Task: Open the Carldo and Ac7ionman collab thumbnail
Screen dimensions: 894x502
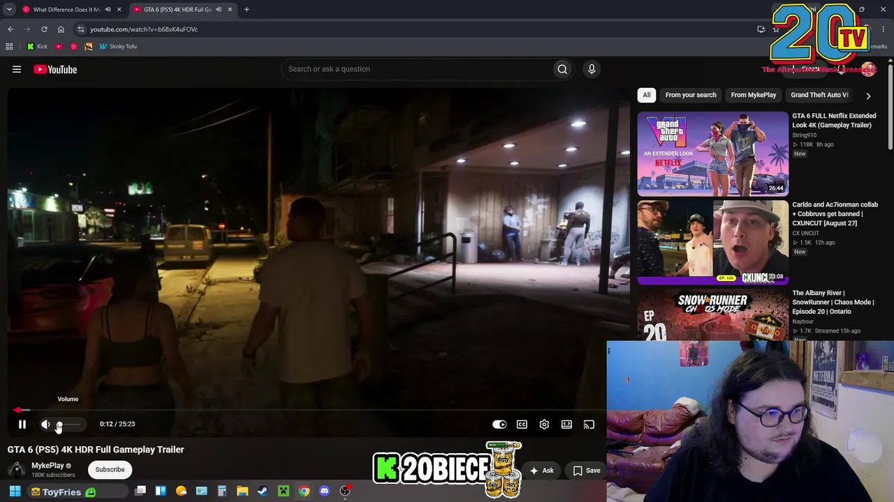Action: tap(712, 243)
